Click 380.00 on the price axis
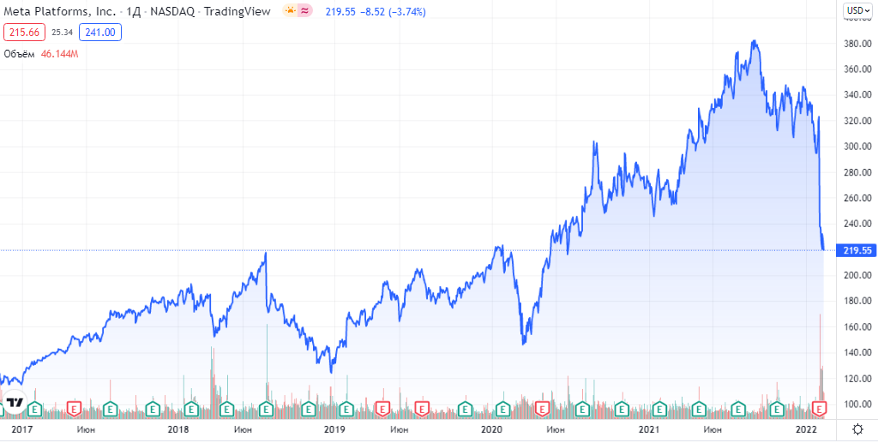 [858, 44]
